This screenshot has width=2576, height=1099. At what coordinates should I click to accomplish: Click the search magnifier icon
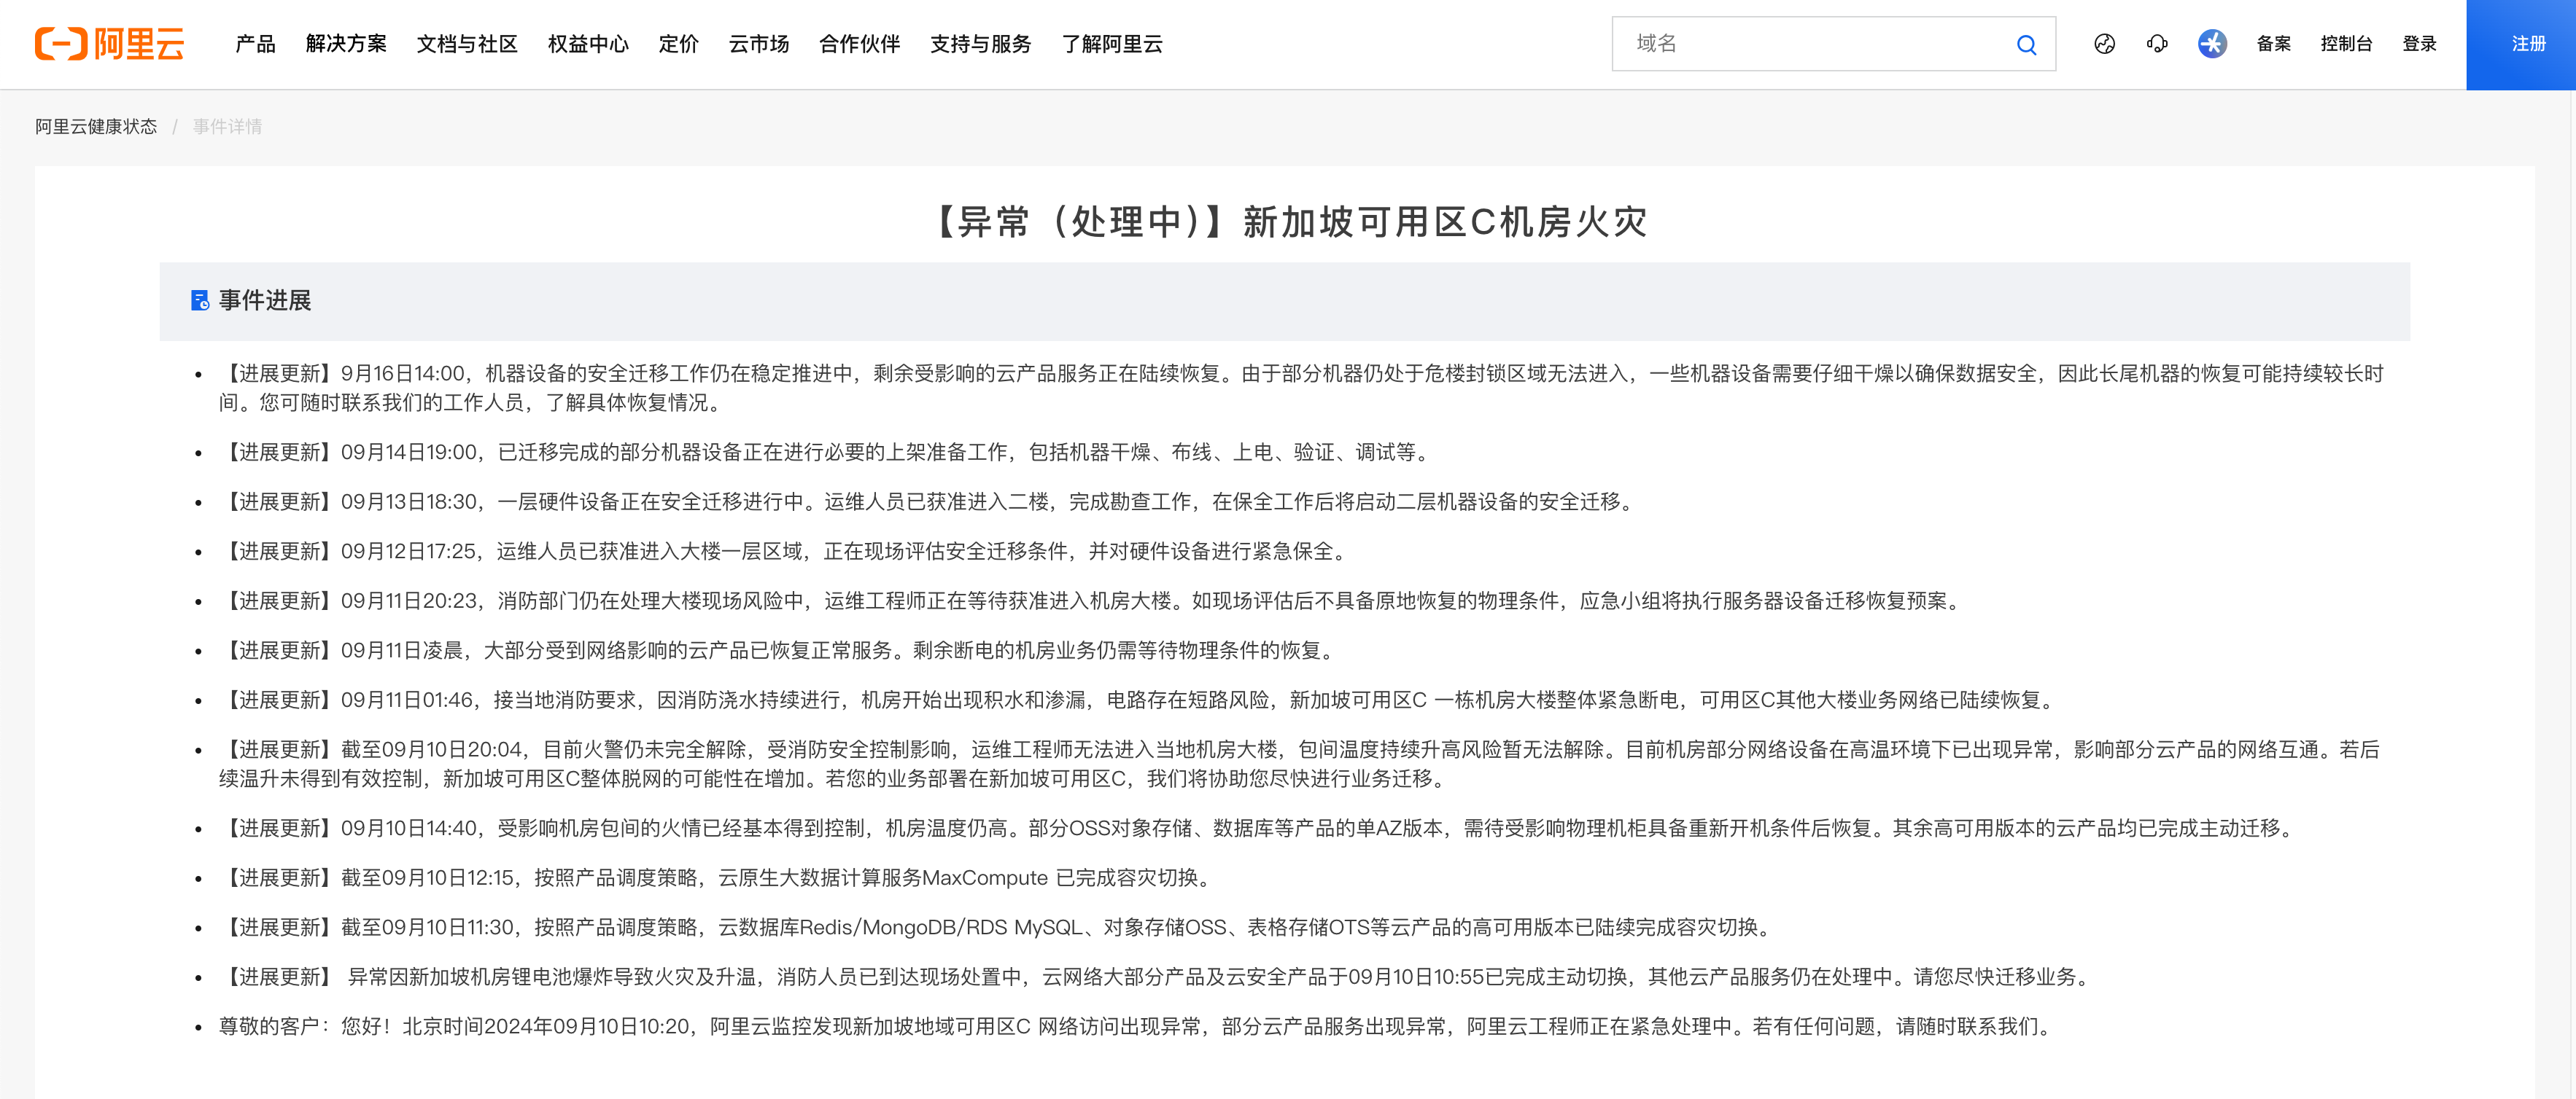[2026, 45]
